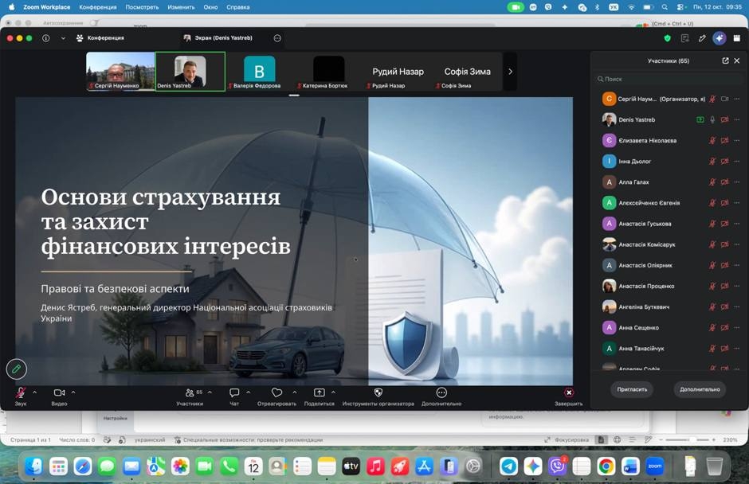This screenshot has height=484, width=749.
Task: Expand audio options arrow next to Звук
Action: [34, 392]
